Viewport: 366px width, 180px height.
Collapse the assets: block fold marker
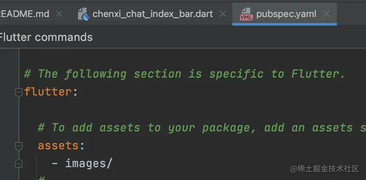click(x=18, y=146)
